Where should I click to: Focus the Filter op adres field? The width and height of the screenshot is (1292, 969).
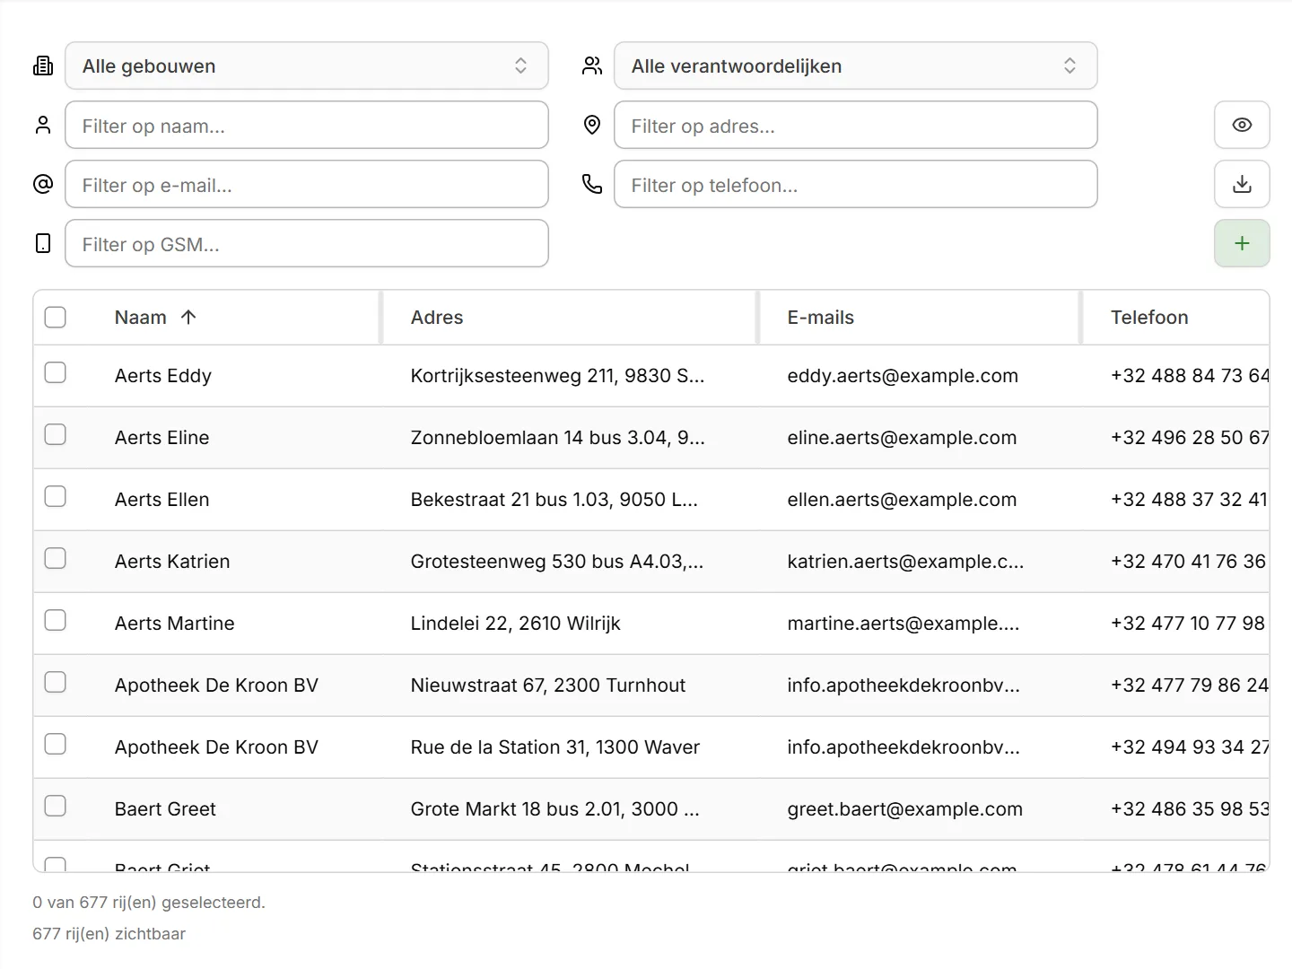click(x=856, y=125)
